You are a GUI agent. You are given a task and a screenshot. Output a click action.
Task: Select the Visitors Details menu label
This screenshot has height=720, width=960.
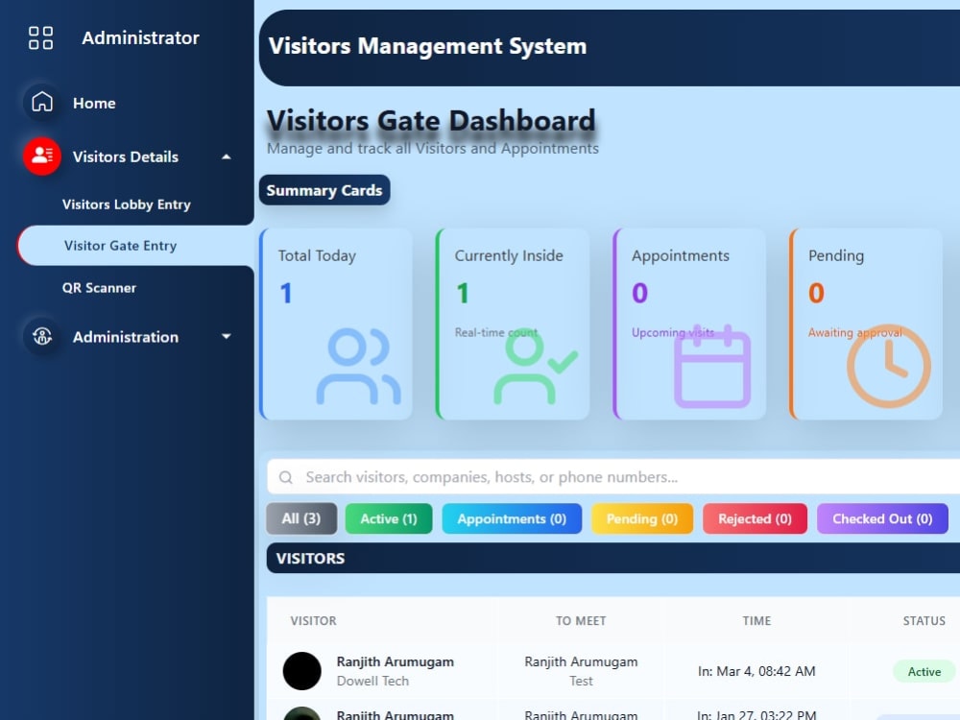(126, 156)
